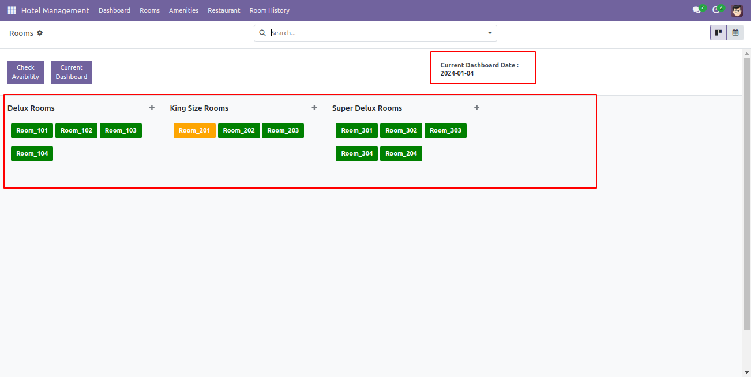Focus the Search input field
751x377 pixels.
[375, 33]
